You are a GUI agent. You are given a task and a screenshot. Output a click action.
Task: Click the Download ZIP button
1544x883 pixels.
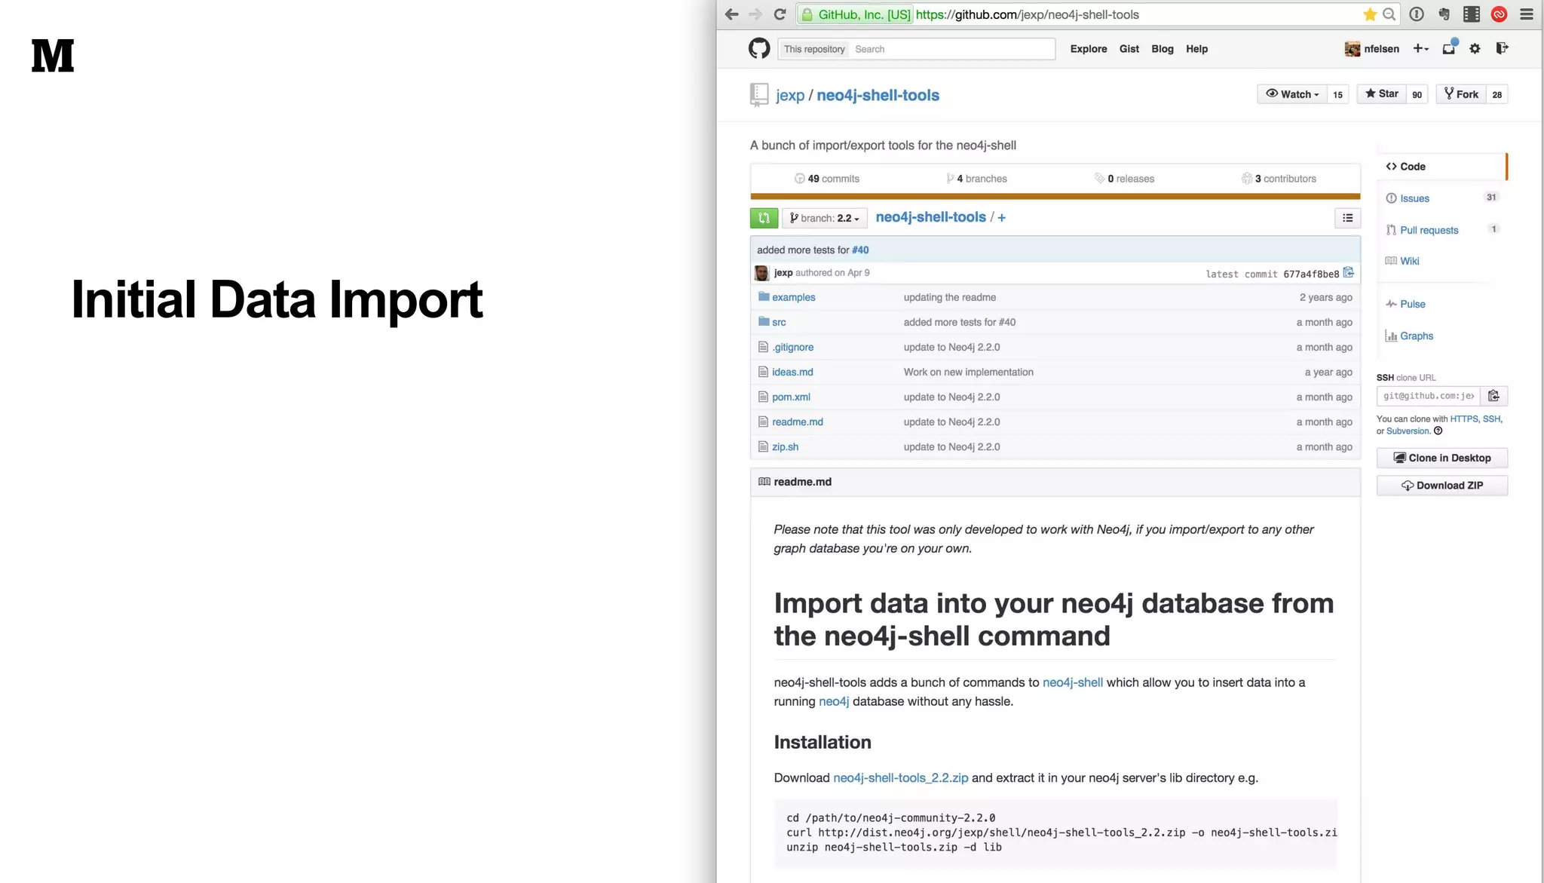click(1442, 486)
